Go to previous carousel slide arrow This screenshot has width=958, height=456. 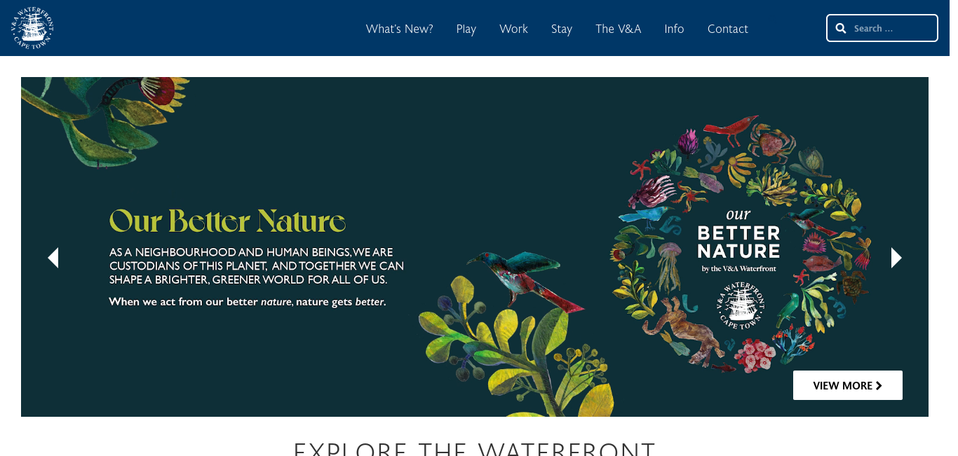click(53, 258)
